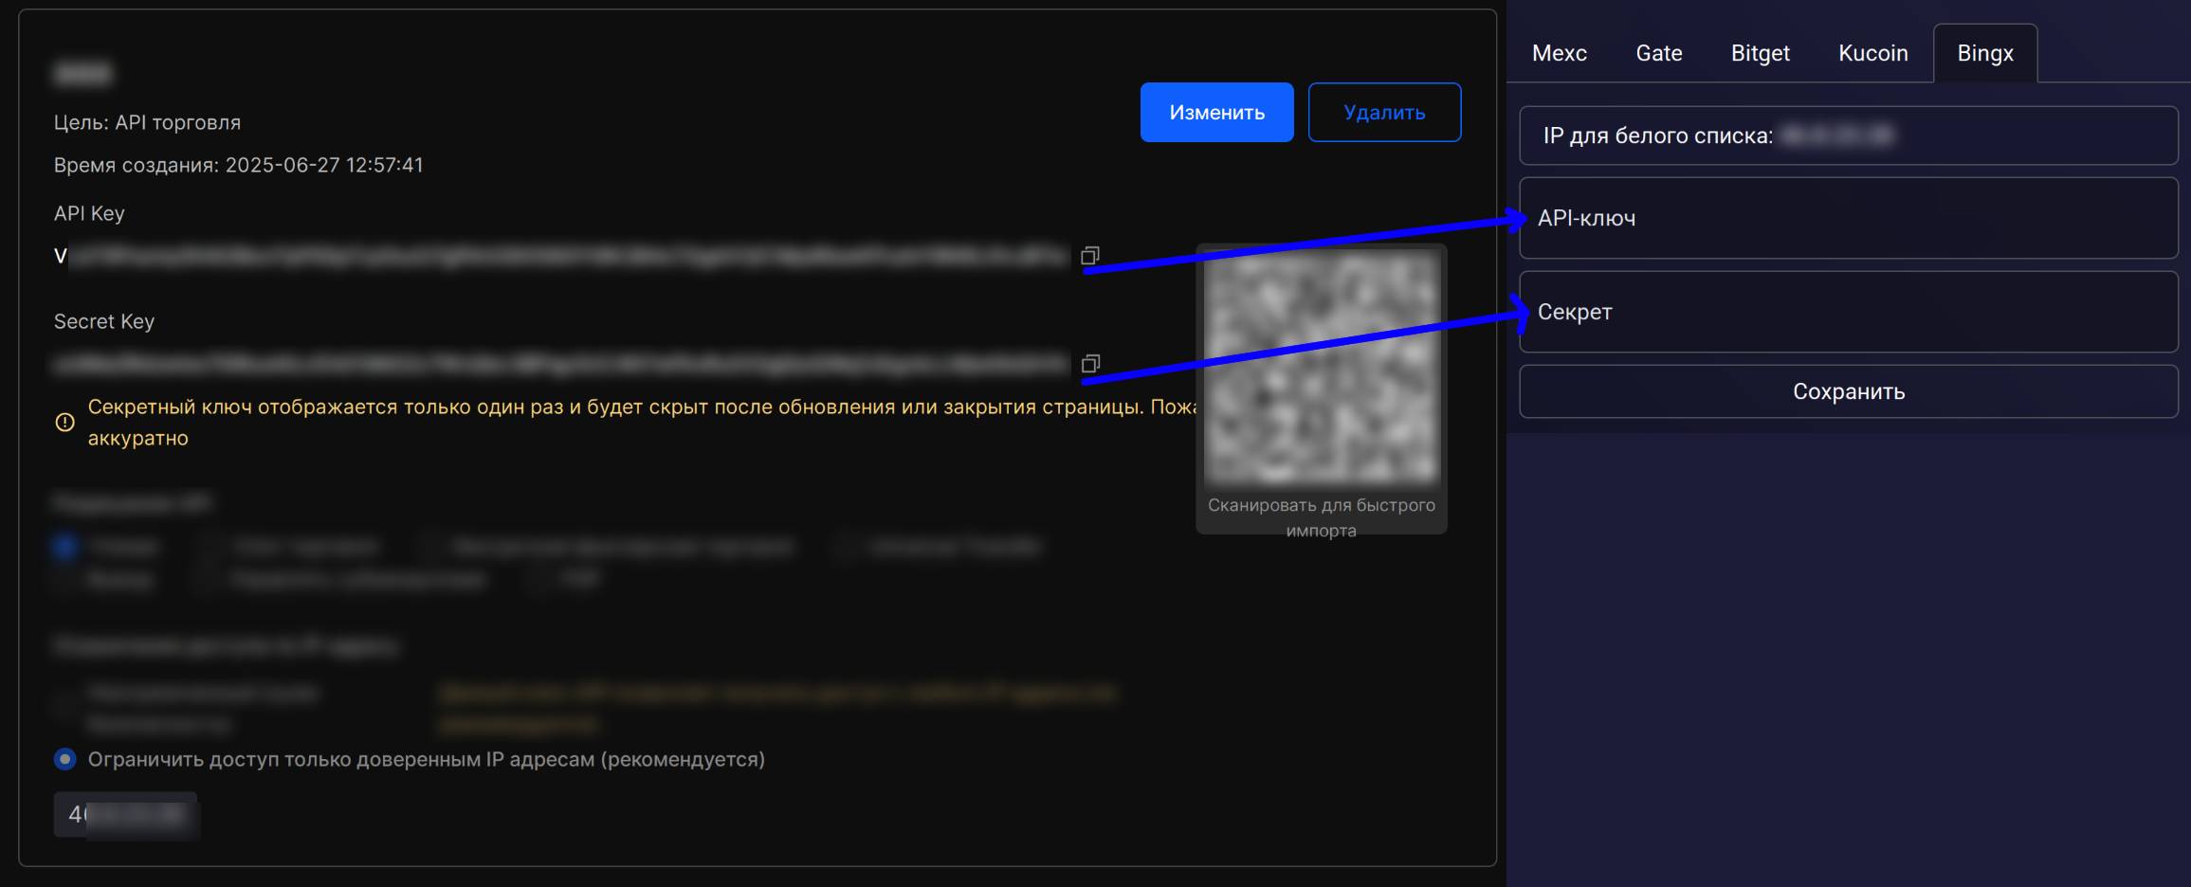This screenshot has height=887, width=2191.
Task: Focus the Секрет input field
Action: (1849, 312)
